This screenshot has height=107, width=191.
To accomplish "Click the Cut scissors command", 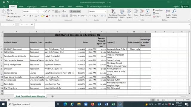I will pyautogui.click(x=10, y=10).
